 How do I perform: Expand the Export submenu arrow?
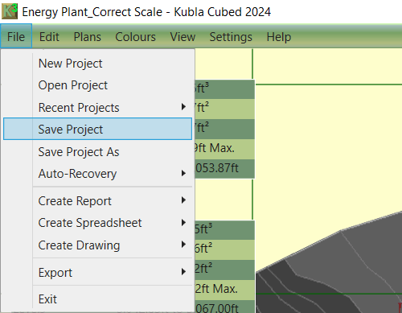[x=183, y=272]
